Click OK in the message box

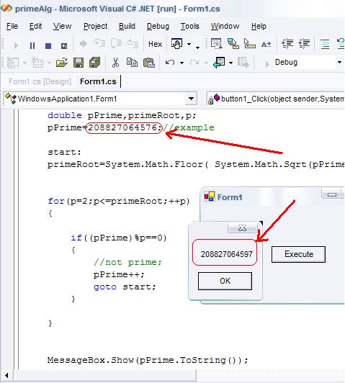[225, 281]
